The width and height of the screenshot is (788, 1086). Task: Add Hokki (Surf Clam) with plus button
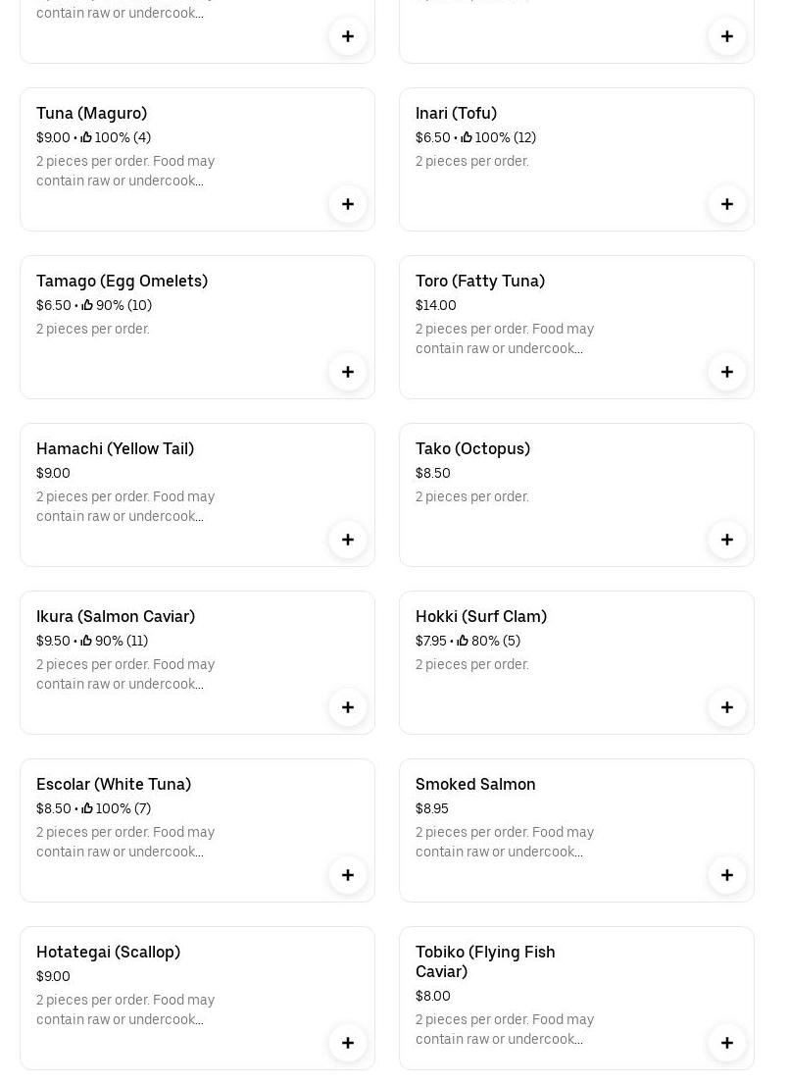point(727,707)
